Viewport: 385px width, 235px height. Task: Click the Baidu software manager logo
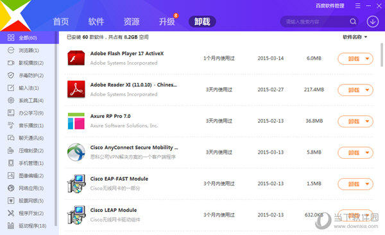coord(15,15)
